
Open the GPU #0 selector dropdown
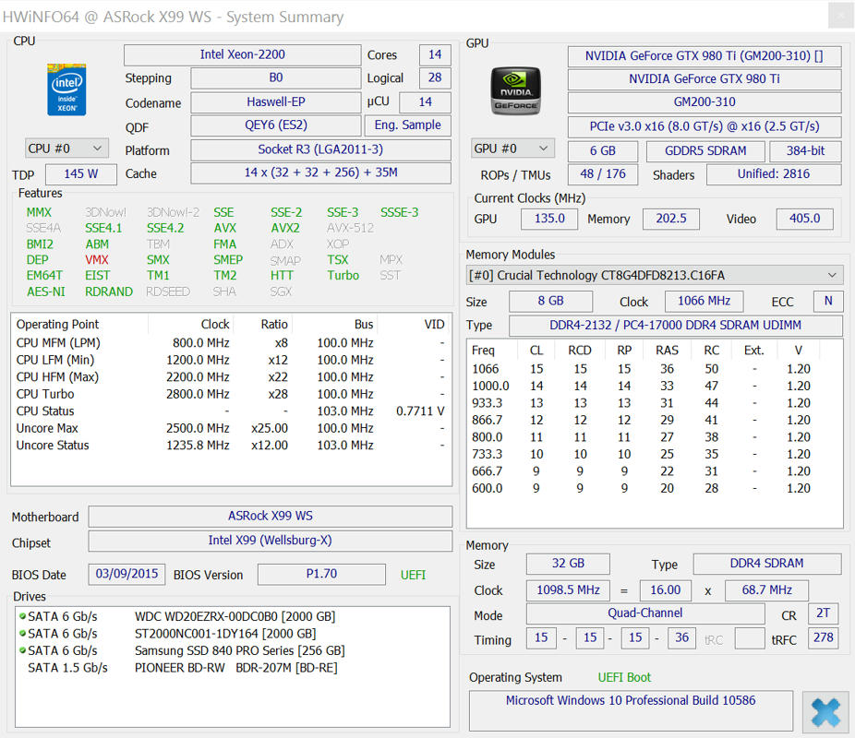(x=512, y=149)
